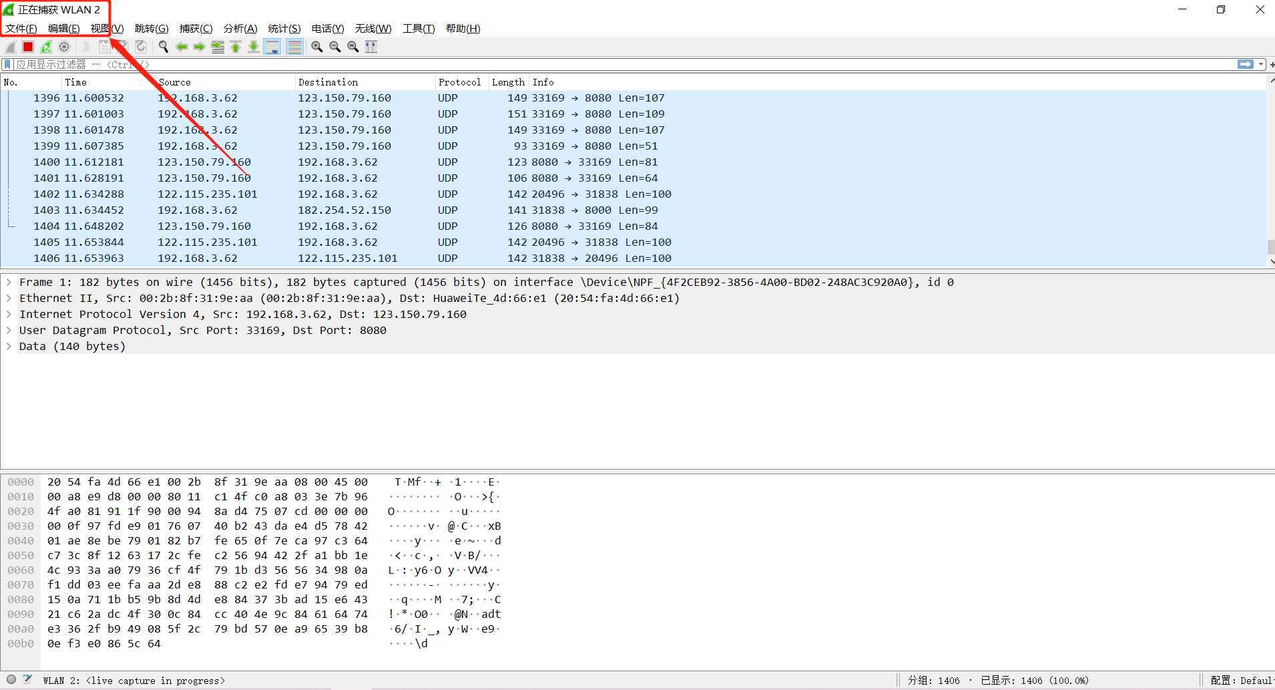Click the Wireshark title bar app icon
The width and height of the screenshot is (1275, 690).
point(9,9)
